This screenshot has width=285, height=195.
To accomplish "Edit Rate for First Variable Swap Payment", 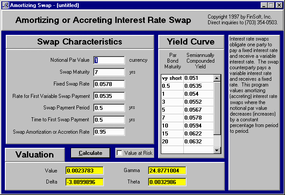I will pos(109,96).
